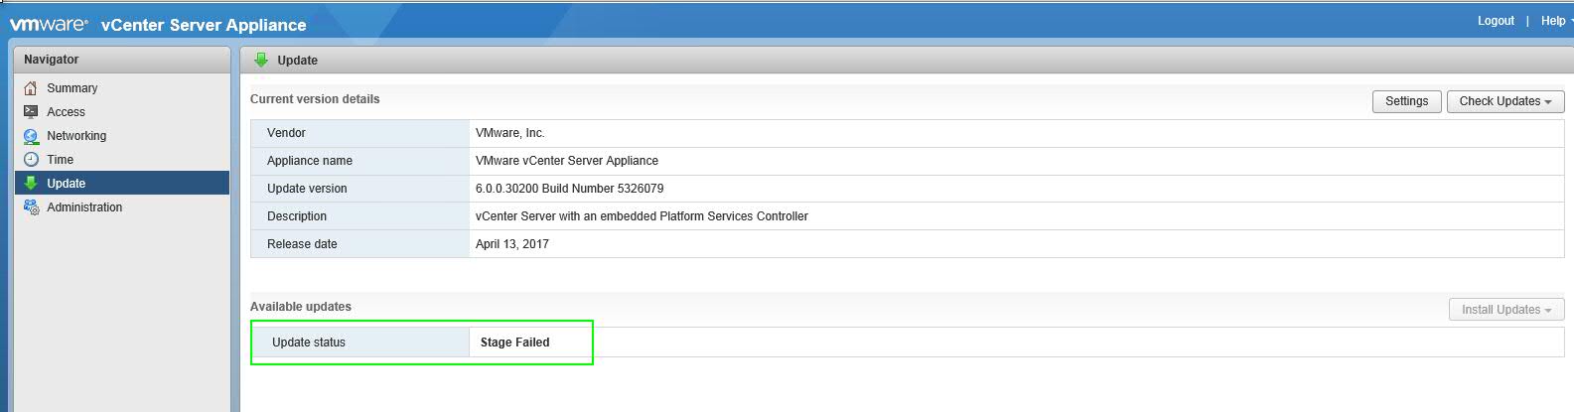This screenshot has height=412, width=1574.
Task: Click the embedded Platform Services Controller description
Action: [x=642, y=216]
